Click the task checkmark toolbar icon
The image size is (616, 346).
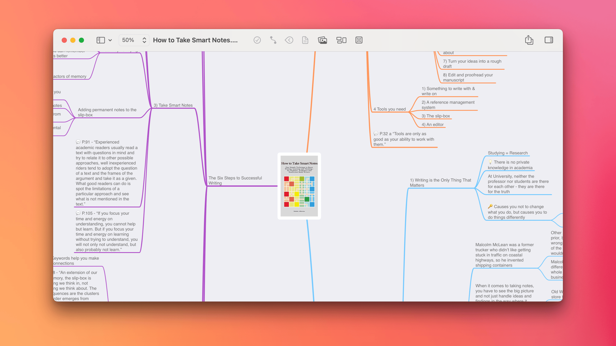(x=257, y=40)
